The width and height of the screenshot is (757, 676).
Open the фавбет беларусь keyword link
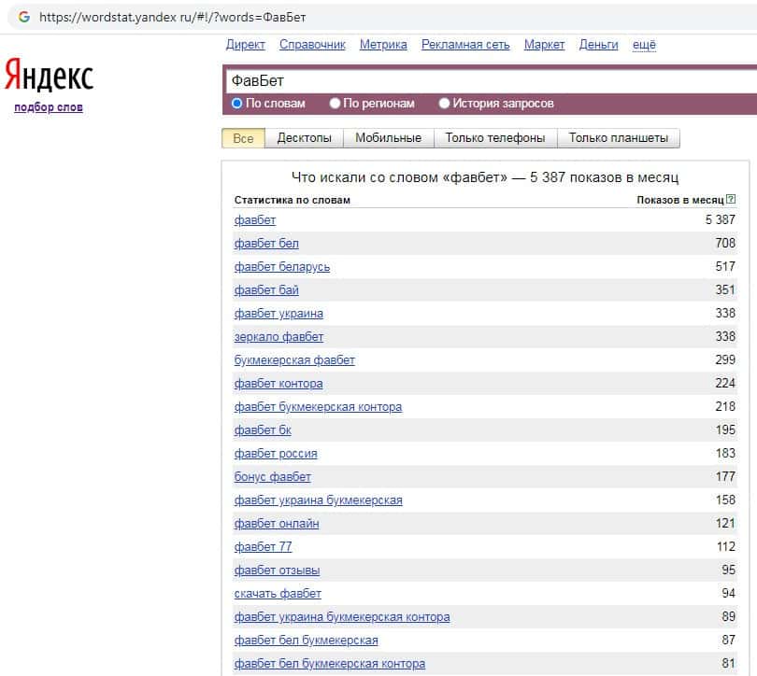click(x=281, y=267)
